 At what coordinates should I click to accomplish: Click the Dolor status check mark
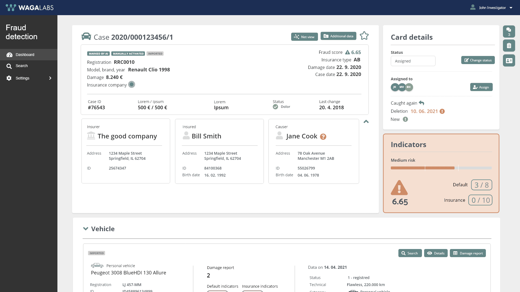tap(275, 107)
